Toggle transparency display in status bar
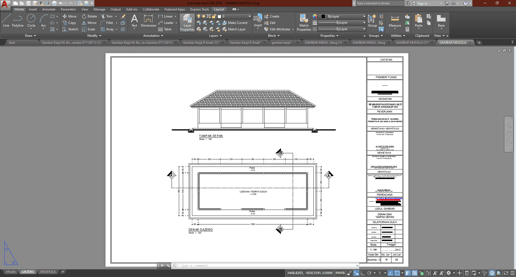 [x=415, y=273]
